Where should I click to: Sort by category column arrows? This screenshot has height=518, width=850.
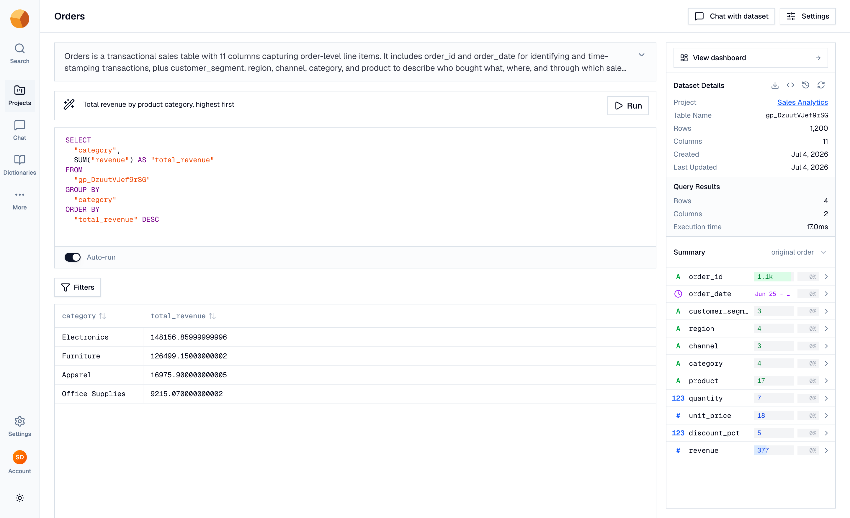tap(102, 316)
